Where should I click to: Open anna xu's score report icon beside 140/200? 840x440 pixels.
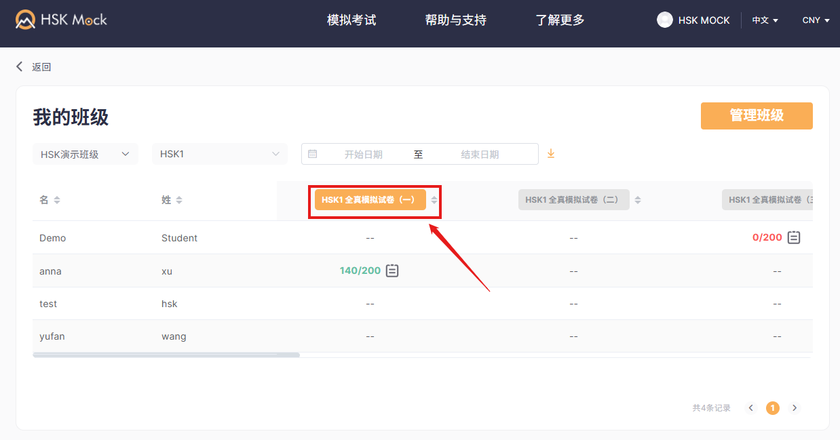coord(392,270)
